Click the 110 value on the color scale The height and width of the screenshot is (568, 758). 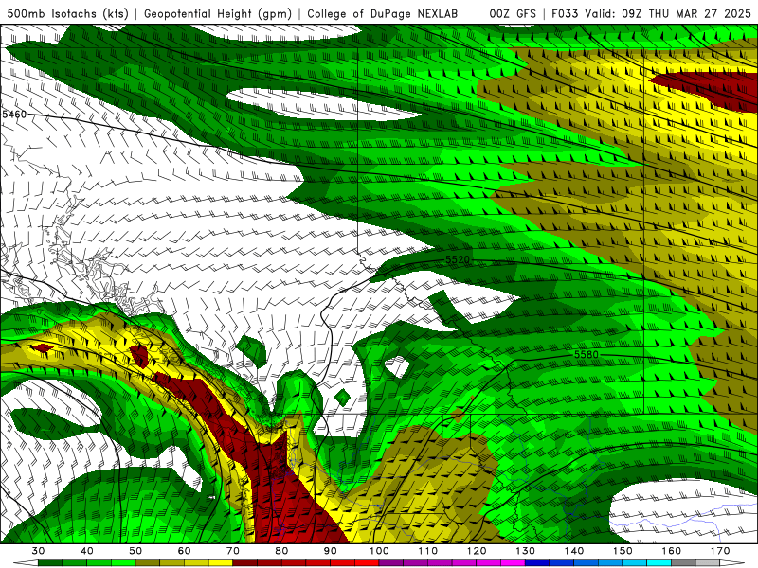click(428, 551)
